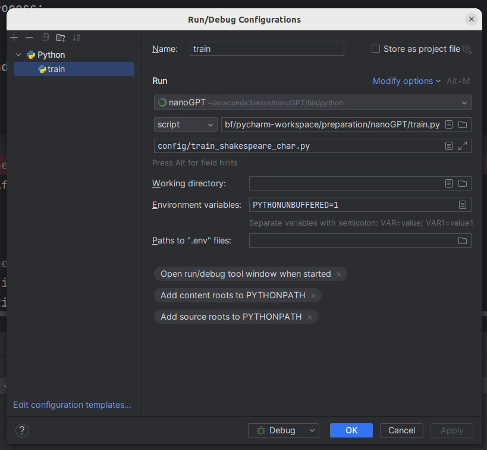Screen dimensions: 487x450
Task: Click the new folder icon in toolbar
Action: point(61,37)
